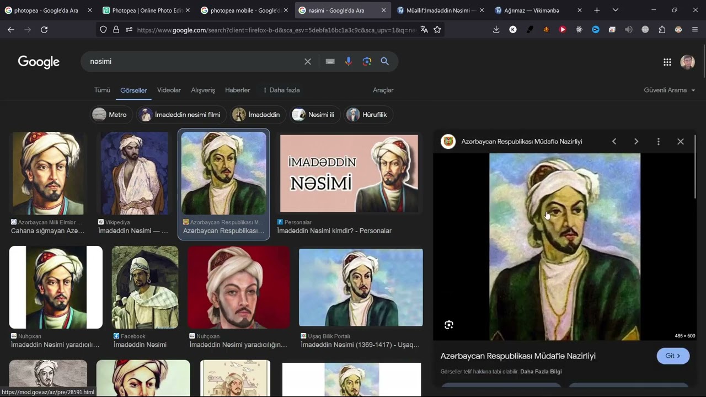Click the large preview portrait image
The image size is (706, 397).
coord(565,246)
